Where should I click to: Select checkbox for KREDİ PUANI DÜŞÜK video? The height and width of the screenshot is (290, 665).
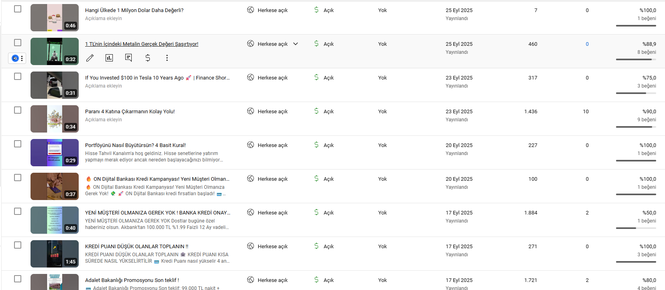18,245
